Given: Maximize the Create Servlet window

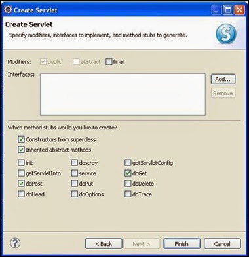Looking at the screenshot, I should 228,10.
